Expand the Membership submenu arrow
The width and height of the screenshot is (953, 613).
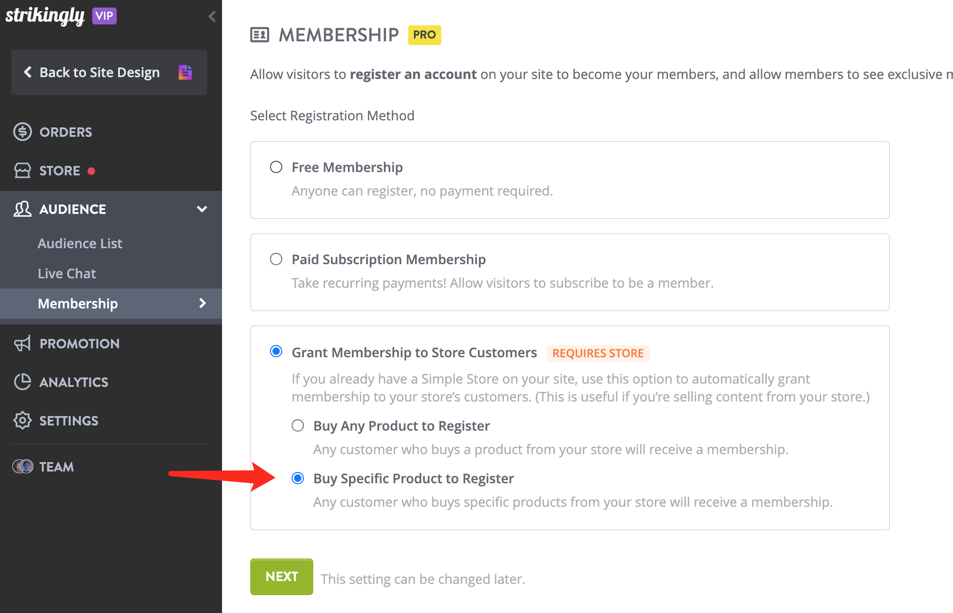point(203,304)
